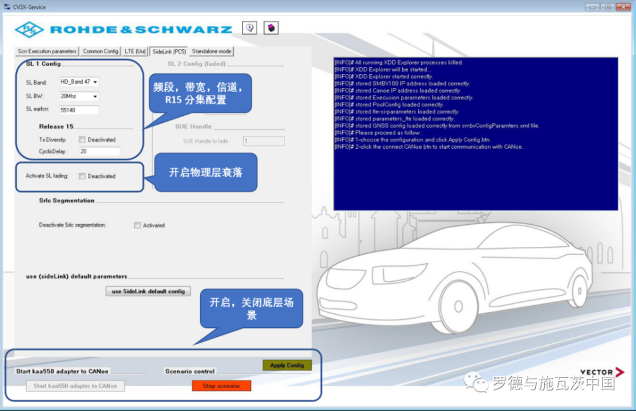Click use SideLink default config button
636x411 pixels.
tap(148, 291)
